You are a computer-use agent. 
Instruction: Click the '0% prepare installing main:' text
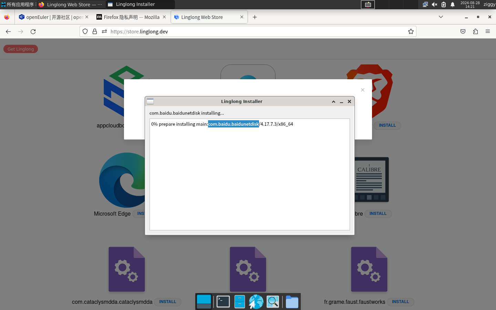pyautogui.click(x=179, y=124)
